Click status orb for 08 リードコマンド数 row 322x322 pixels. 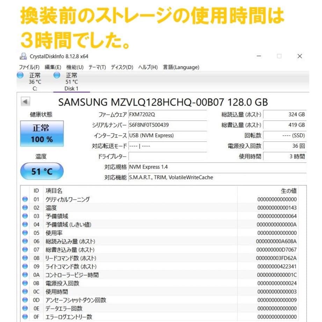[25, 258]
